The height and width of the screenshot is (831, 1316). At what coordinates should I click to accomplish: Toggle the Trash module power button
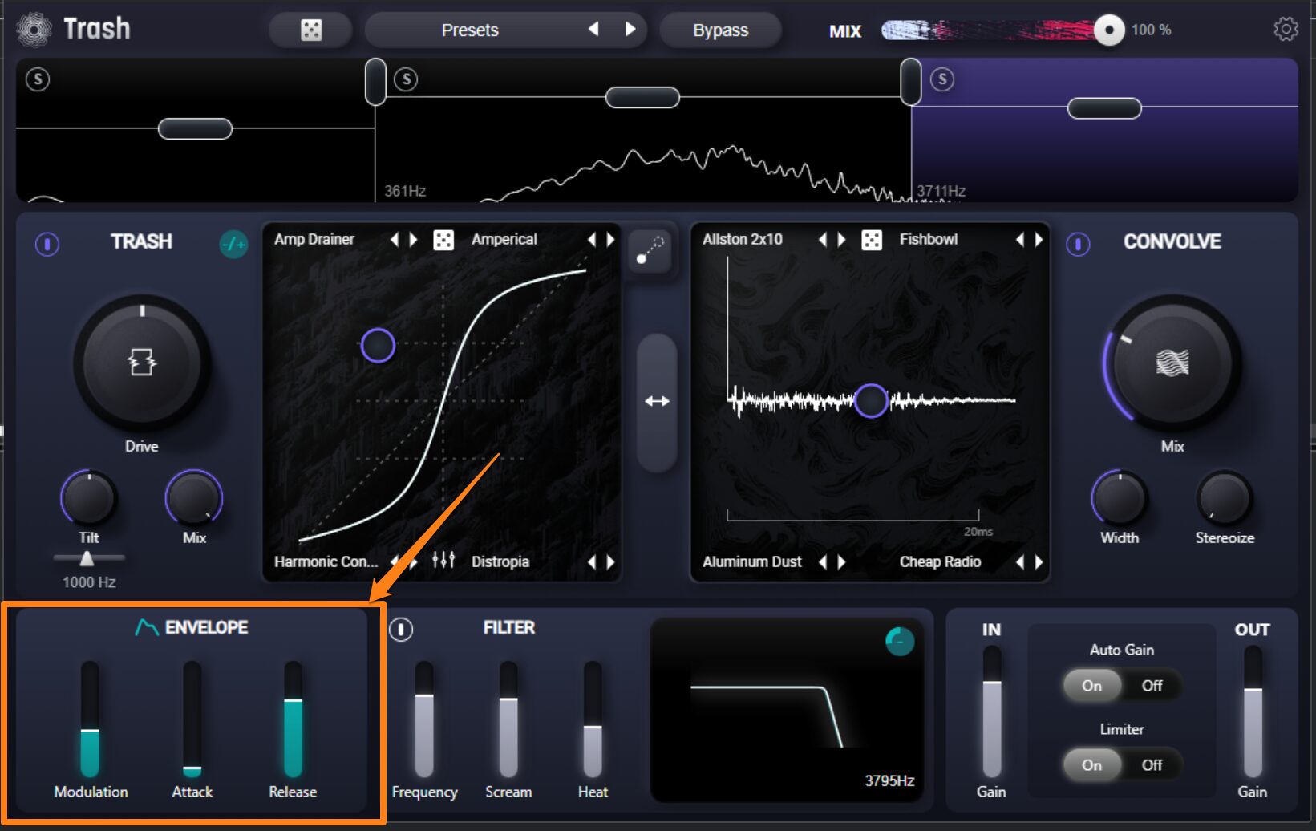[x=47, y=244]
